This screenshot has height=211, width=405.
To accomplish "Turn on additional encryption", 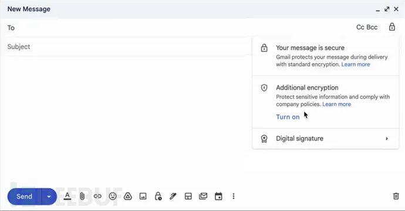I will click(288, 117).
